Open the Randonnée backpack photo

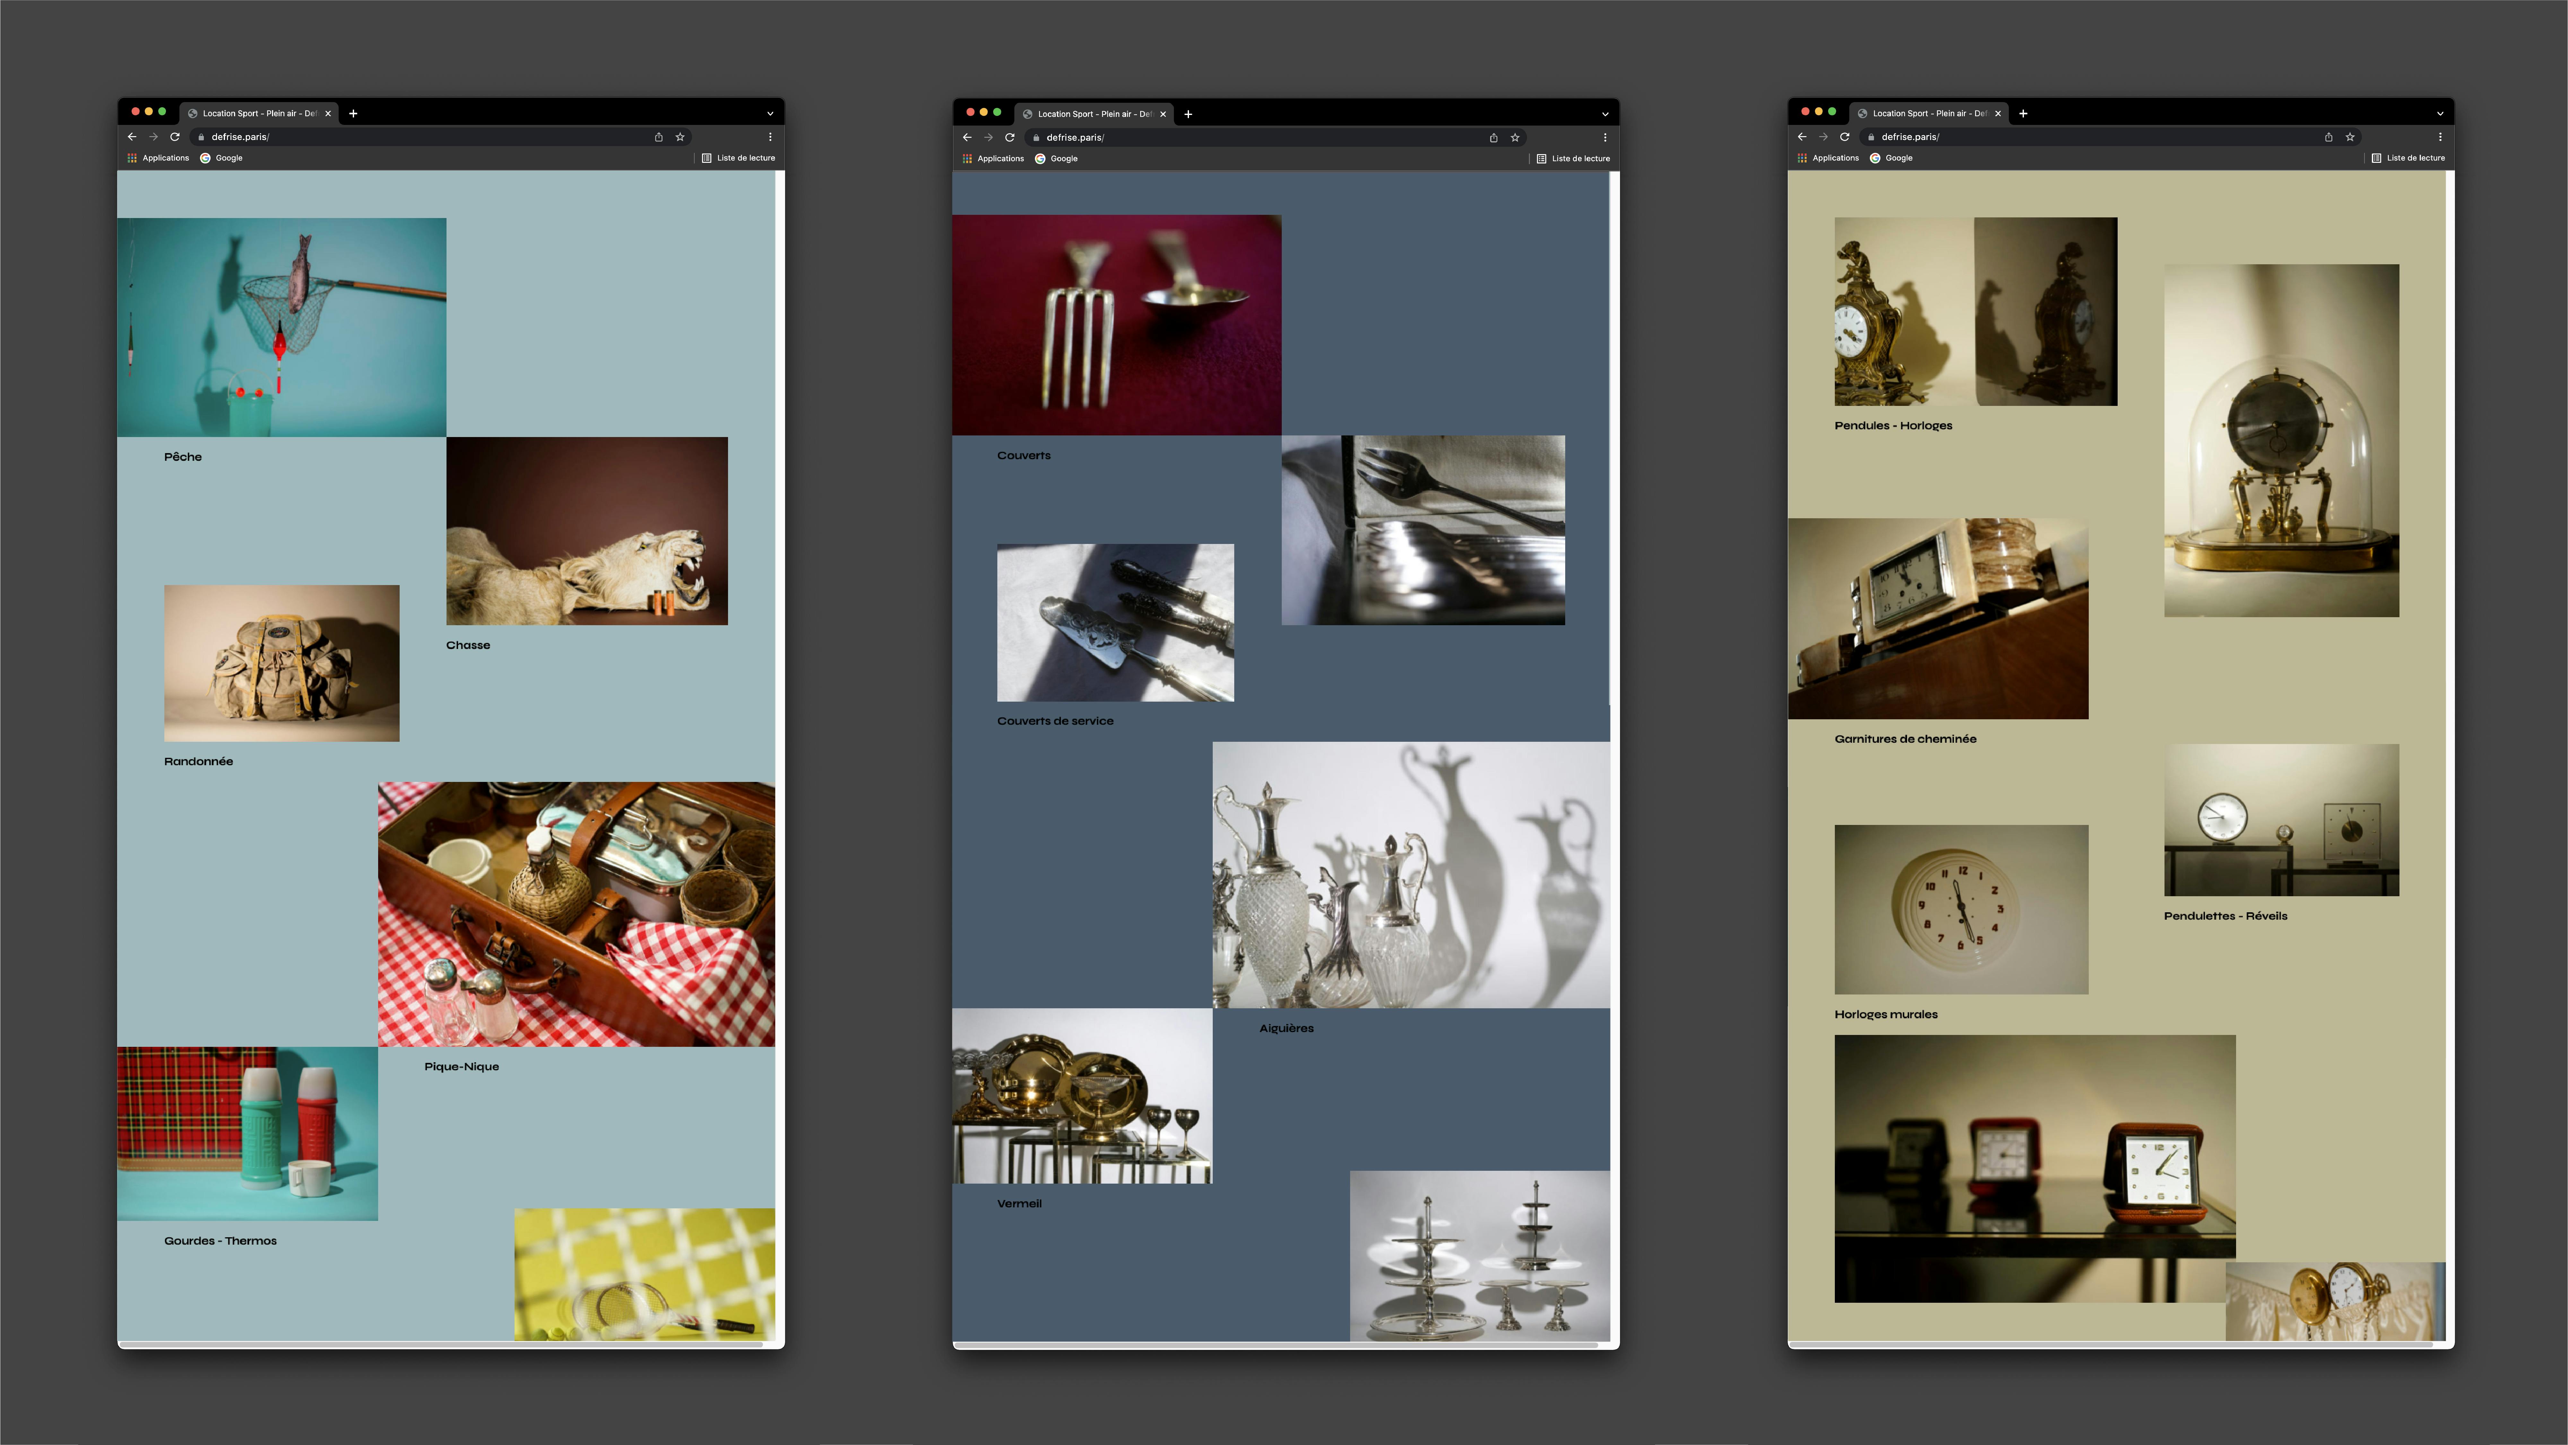point(282,663)
